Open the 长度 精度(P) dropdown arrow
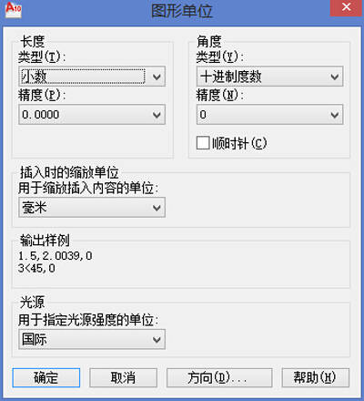This screenshot has width=364, height=401. [x=157, y=115]
